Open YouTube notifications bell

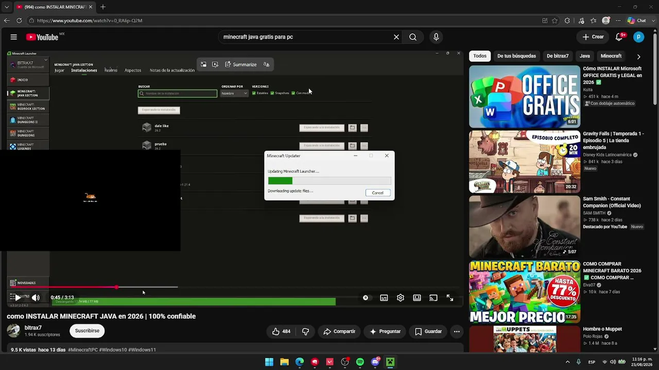click(619, 37)
